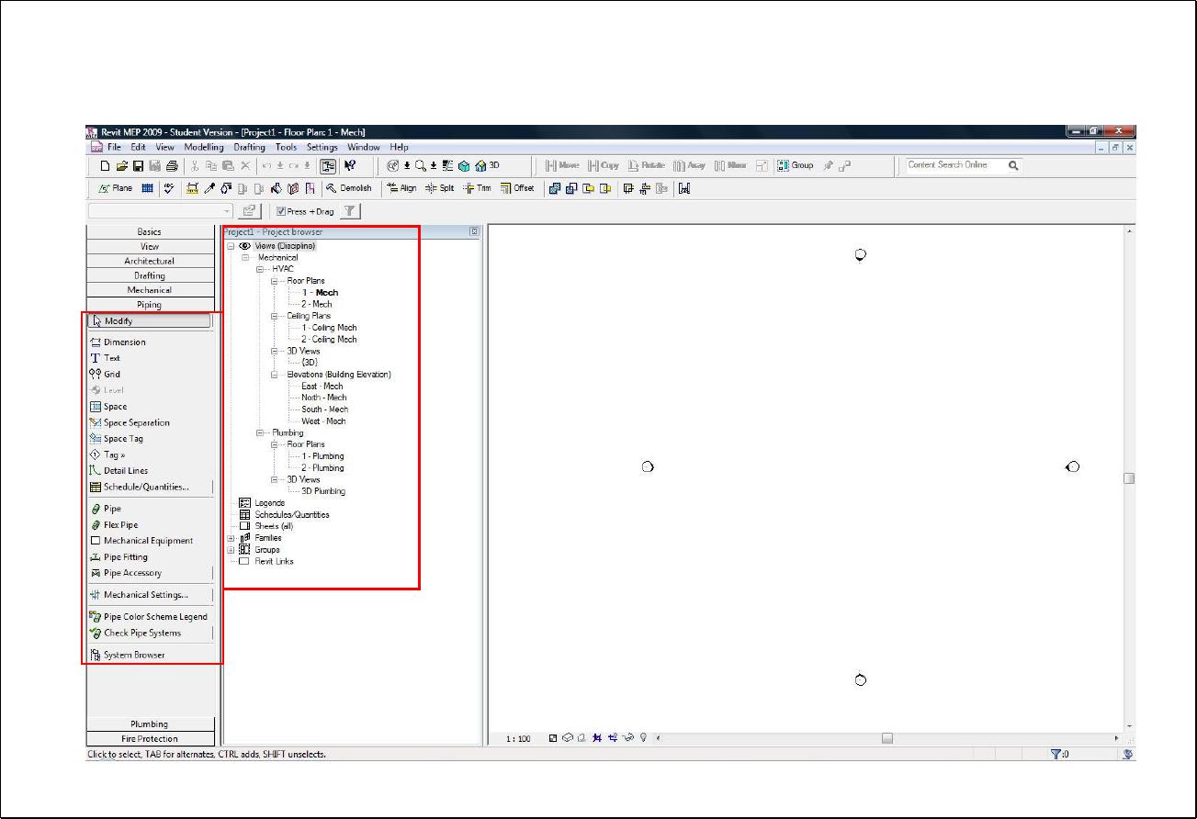Click the Save icon in toolbar

[138, 166]
